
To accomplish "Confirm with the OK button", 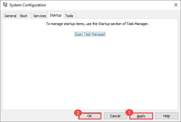I will pos(90,116).
